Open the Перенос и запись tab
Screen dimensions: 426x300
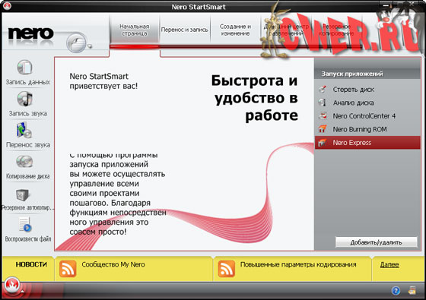(x=184, y=30)
